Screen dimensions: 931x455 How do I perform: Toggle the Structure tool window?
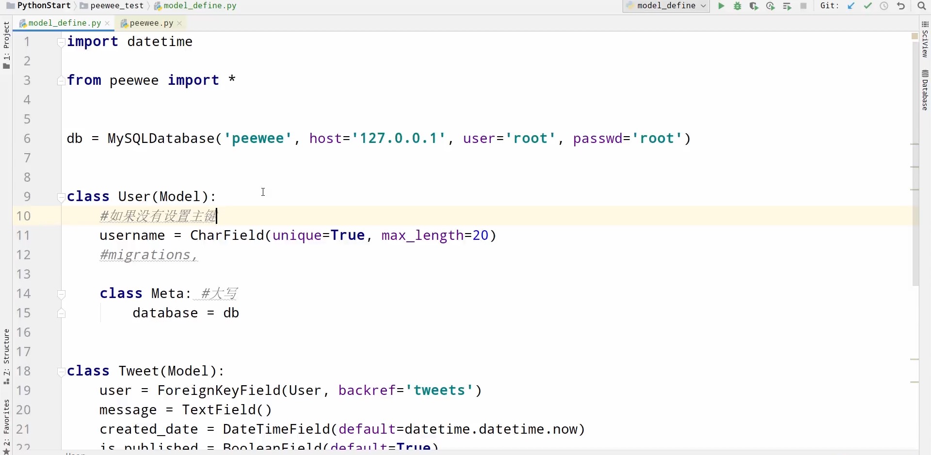coord(6,356)
